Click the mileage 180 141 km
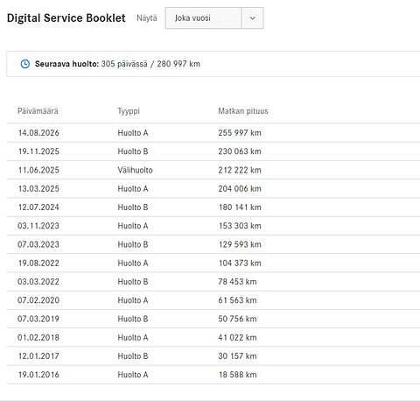The image size is (420, 401). tap(240, 208)
